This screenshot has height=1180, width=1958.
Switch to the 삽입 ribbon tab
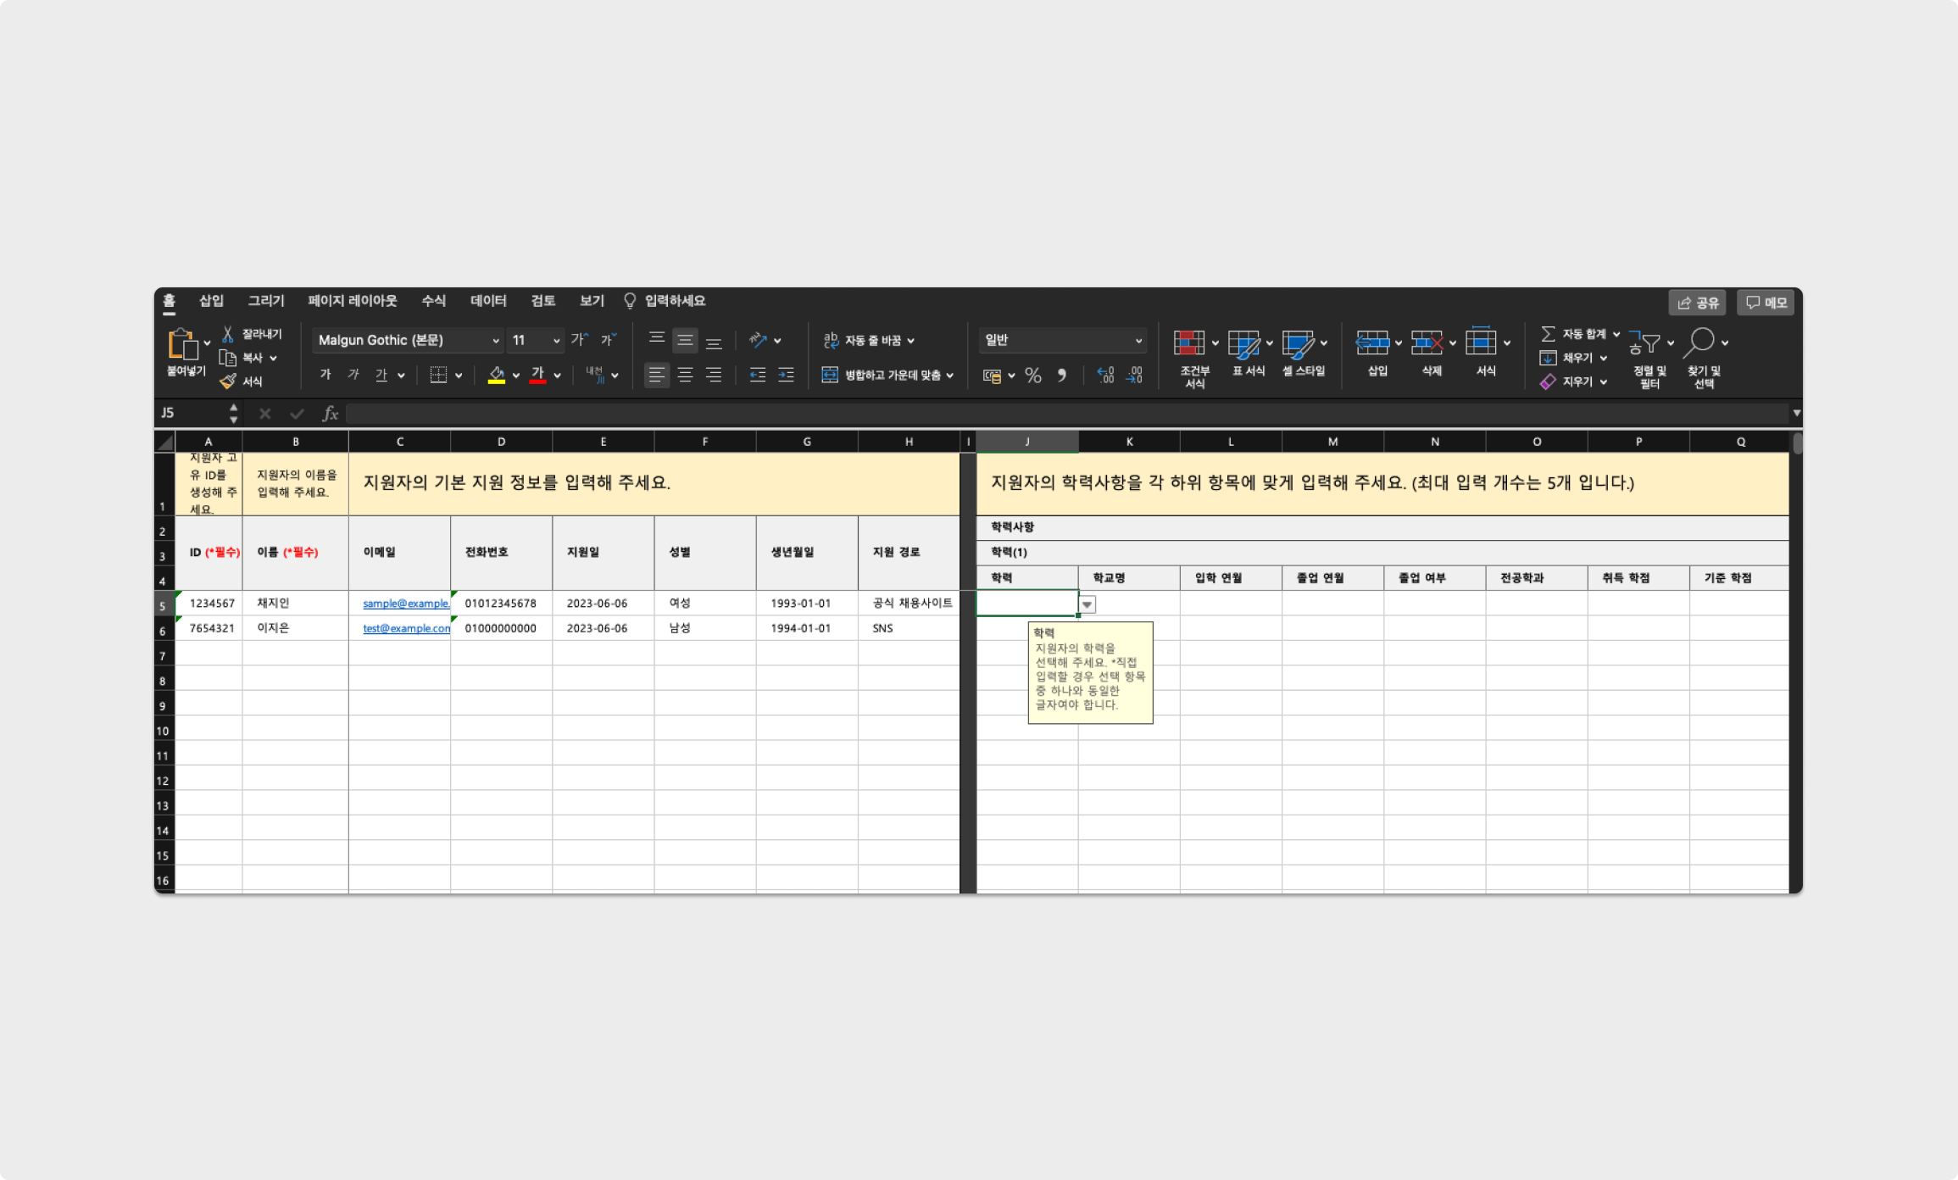click(211, 301)
